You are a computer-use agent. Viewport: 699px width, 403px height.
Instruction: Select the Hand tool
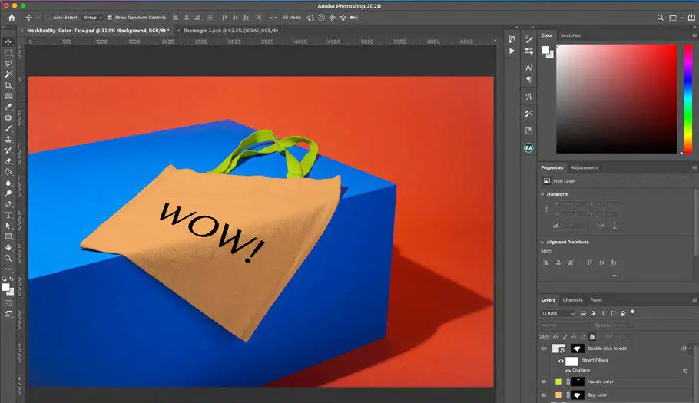pyautogui.click(x=8, y=247)
